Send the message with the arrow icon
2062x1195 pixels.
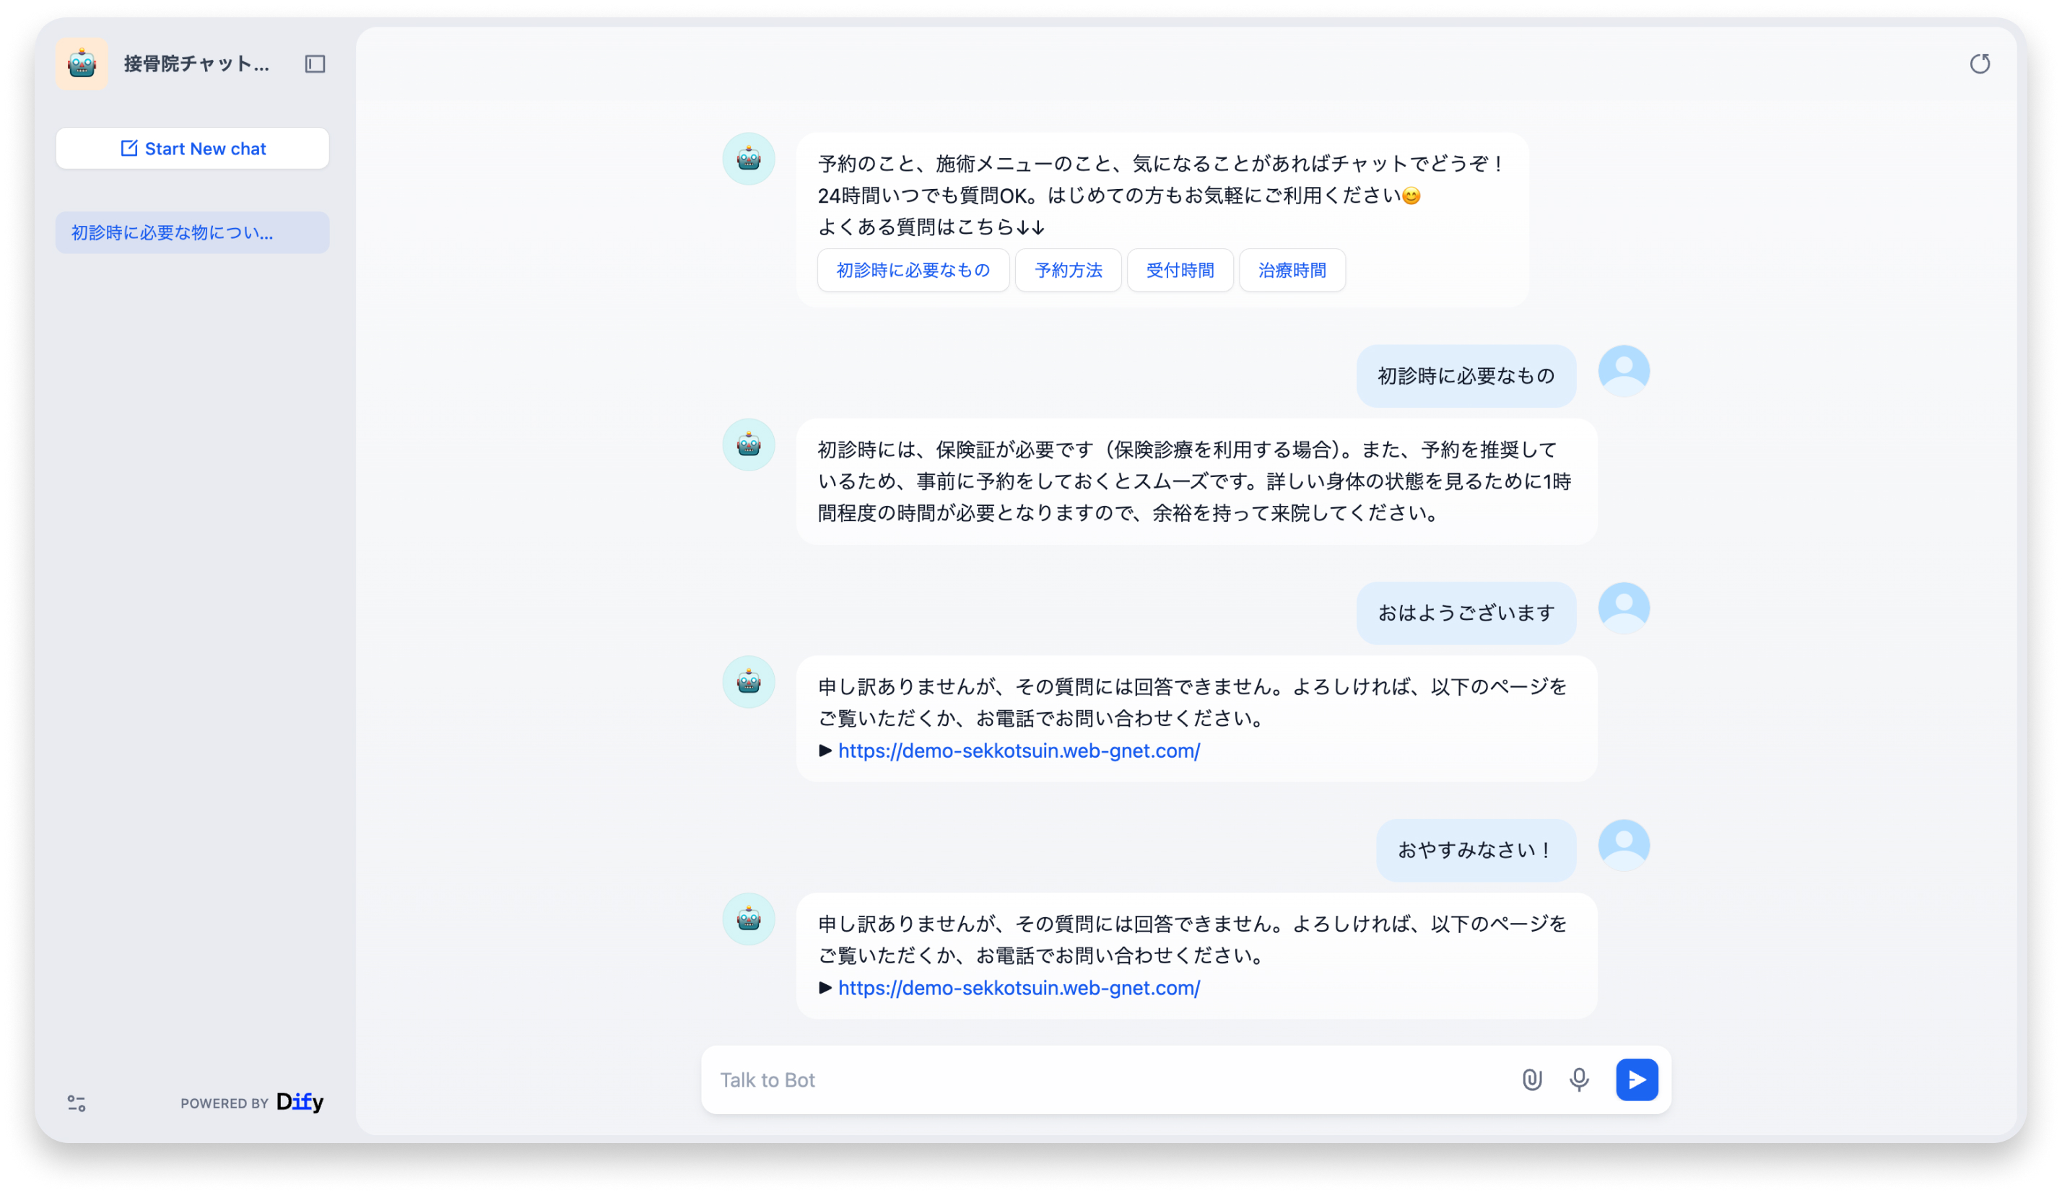coord(1637,1080)
